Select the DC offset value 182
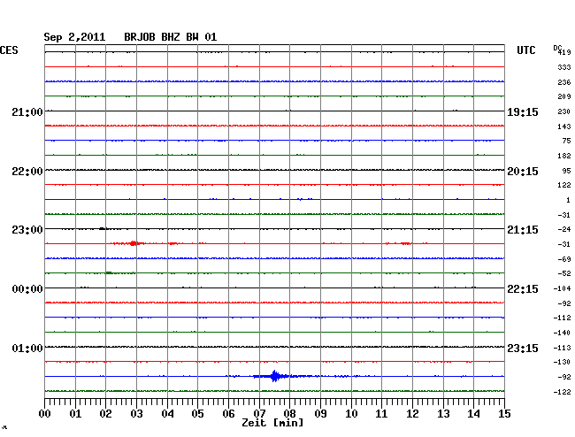The width and height of the screenshot is (575, 437). [x=564, y=156]
